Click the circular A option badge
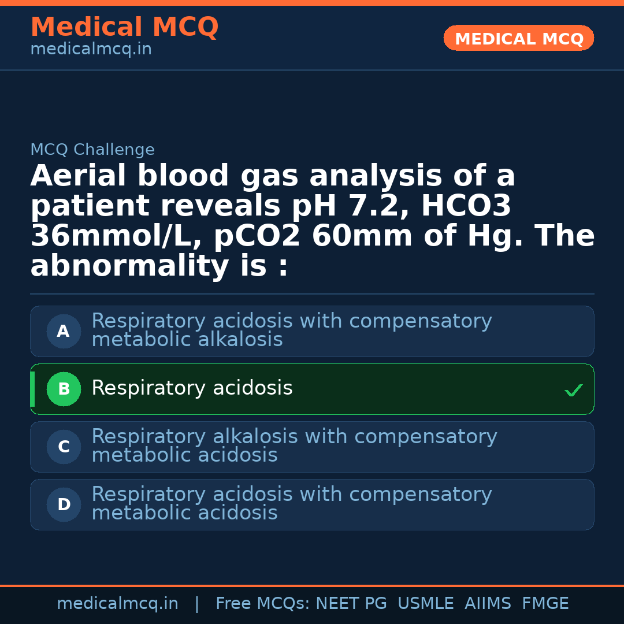This screenshot has height=624, width=624. (64, 332)
